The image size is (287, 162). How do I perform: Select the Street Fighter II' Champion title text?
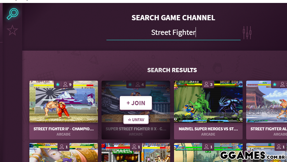click(64, 129)
